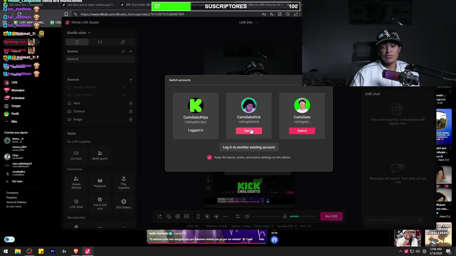Open Poll & Gift vote tool
456x256 pixels.
point(100,204)
